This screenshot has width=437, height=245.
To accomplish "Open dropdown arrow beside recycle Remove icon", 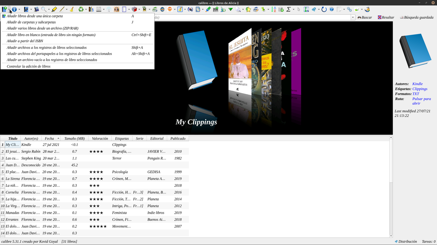I will click(x=86, y=9).
